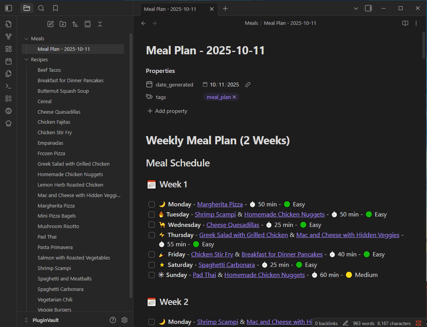Open graph view ribbon icon
427x327 pixels.
click(9, 36)
